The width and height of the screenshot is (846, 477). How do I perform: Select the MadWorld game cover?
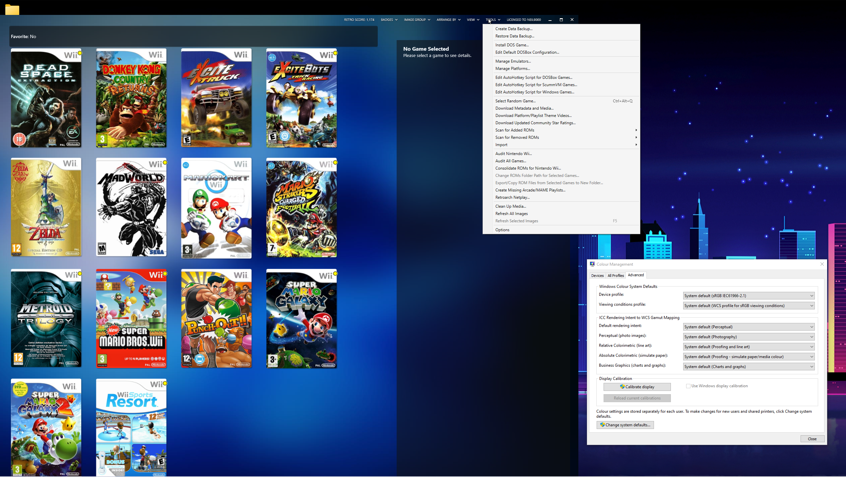click(131, 207)
